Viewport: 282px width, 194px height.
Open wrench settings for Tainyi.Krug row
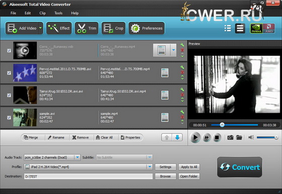click(x=182, y=90)
